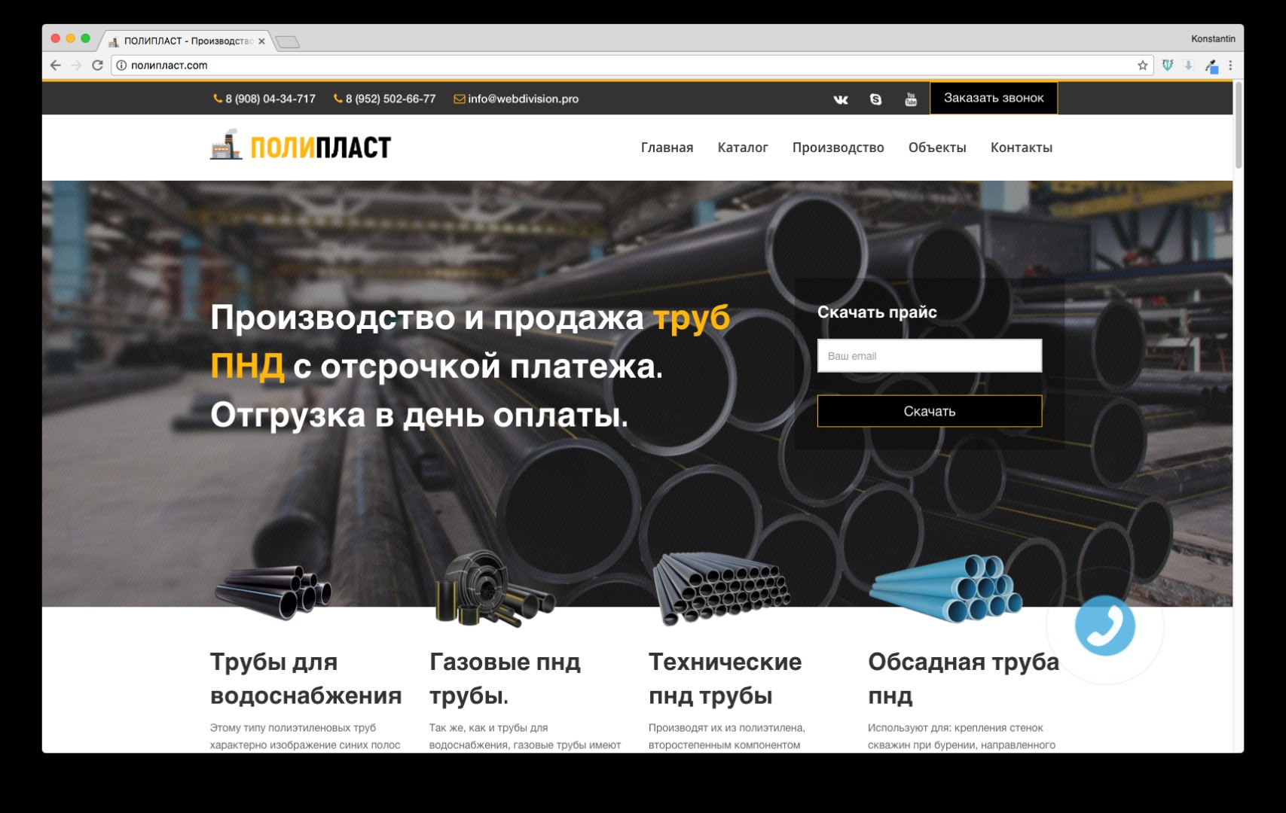
Task: Navigate to Контакты in the menu
Action: pos(1021,148)
